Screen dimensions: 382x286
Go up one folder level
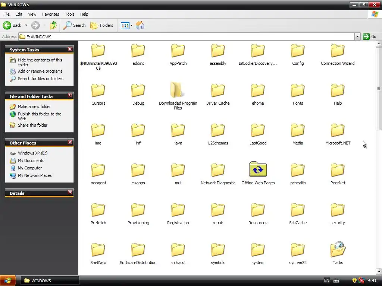coord(53,25)
